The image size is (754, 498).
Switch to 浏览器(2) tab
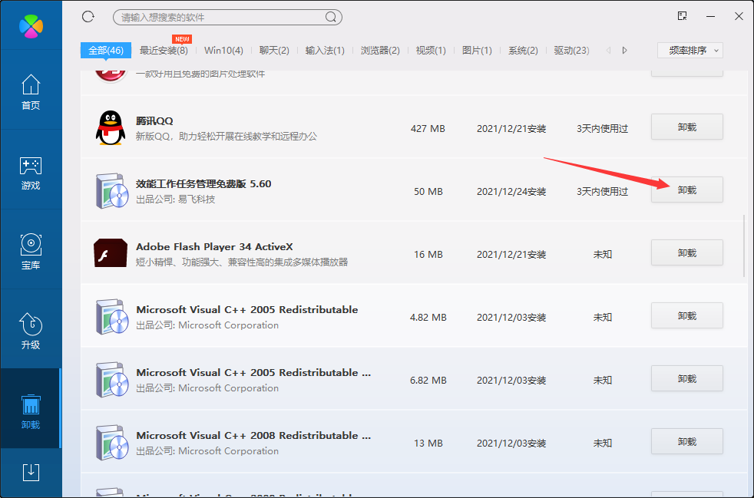(380, 51)
